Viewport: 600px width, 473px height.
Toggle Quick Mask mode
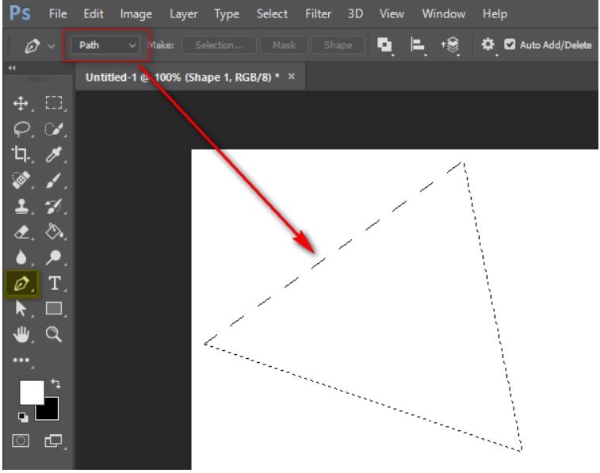pyautogui.click(x=21, y=441)
